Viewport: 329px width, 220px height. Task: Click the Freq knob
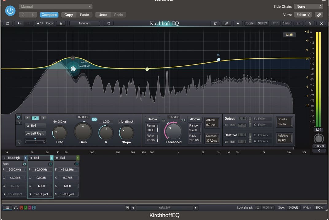point(60,133)
